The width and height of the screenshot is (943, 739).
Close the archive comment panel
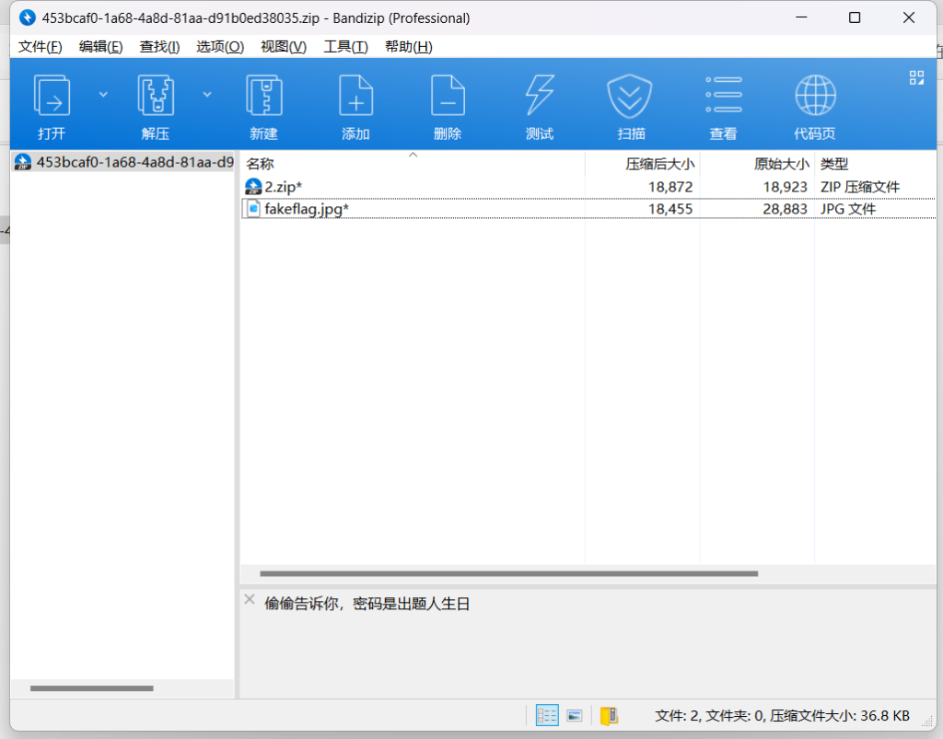click(249, 599)
